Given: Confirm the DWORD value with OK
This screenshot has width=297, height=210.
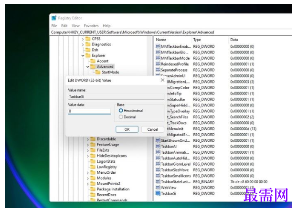Looking at the screenshot, I should coord(127,129).
